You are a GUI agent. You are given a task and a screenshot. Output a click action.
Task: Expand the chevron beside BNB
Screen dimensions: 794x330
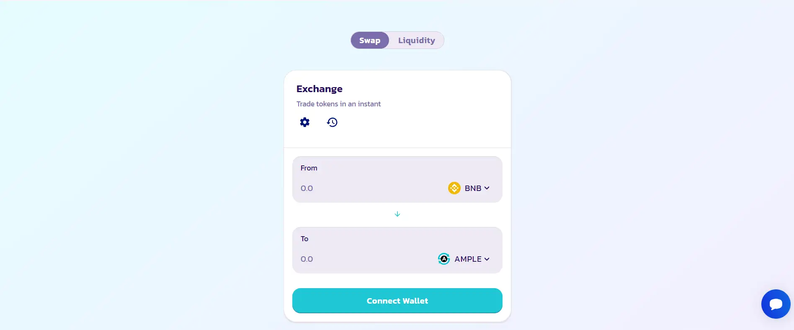[487, 188]
